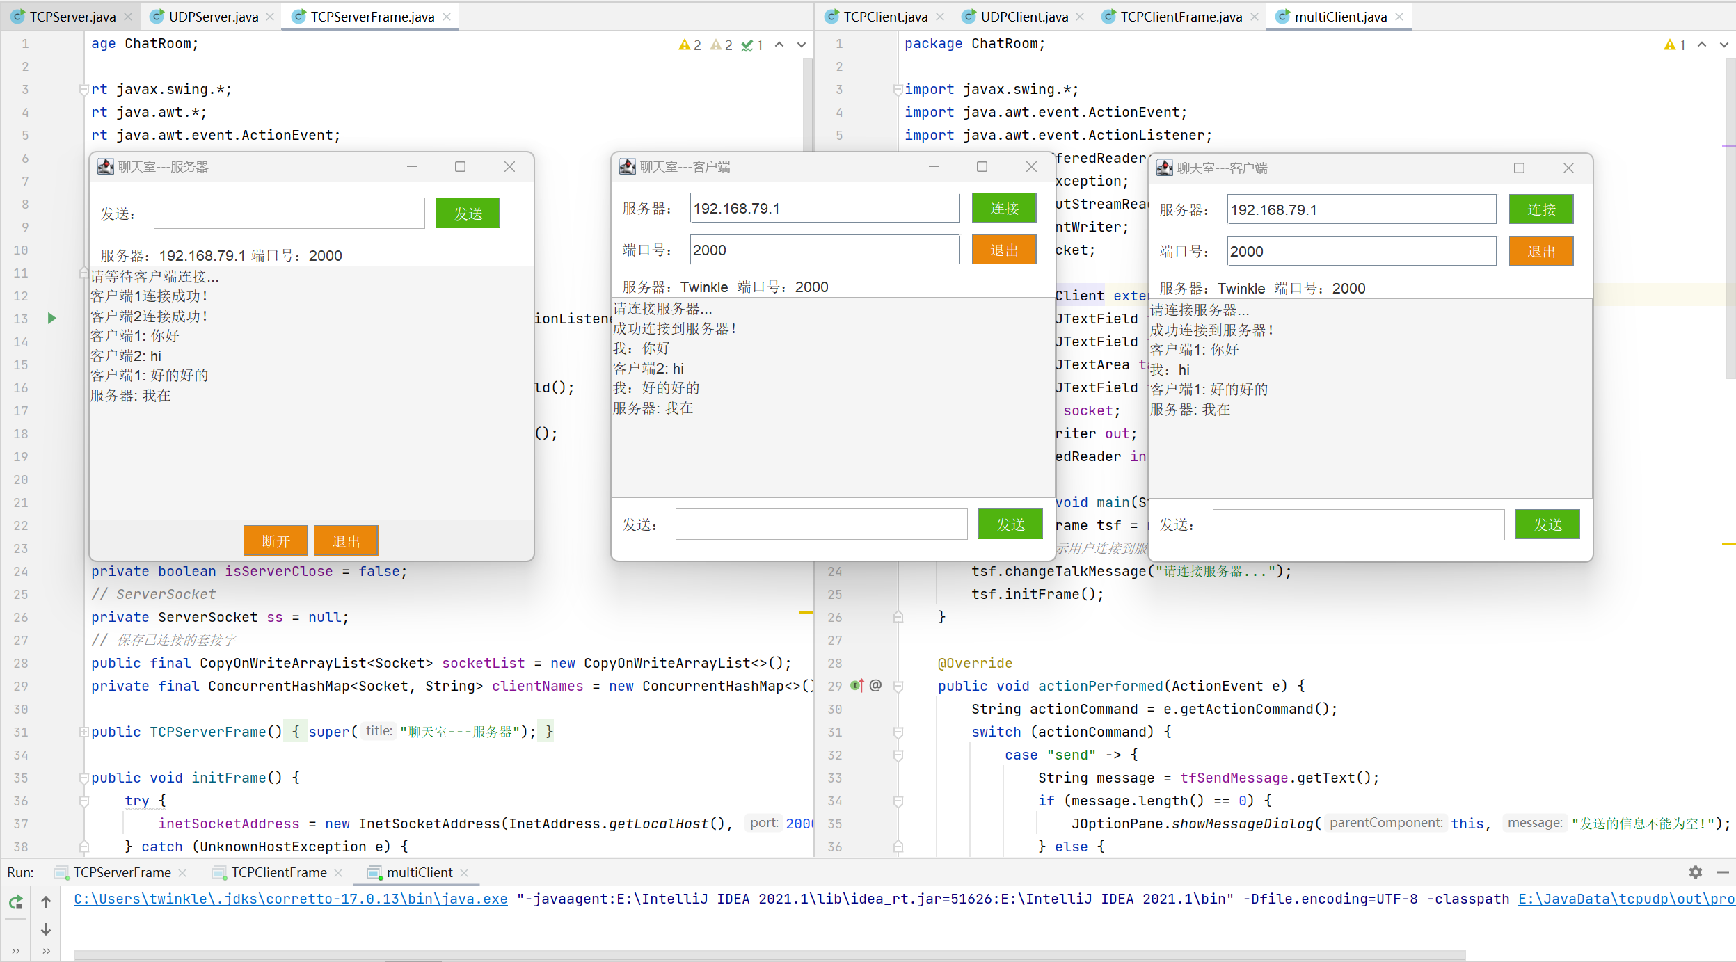1736x962 pixels.
Task: Click the java.exe path link in console
Action: click(x=290, y=899)
